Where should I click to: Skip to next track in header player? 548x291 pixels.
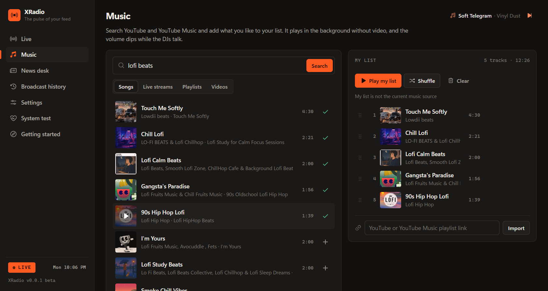(x=530, y=16)
